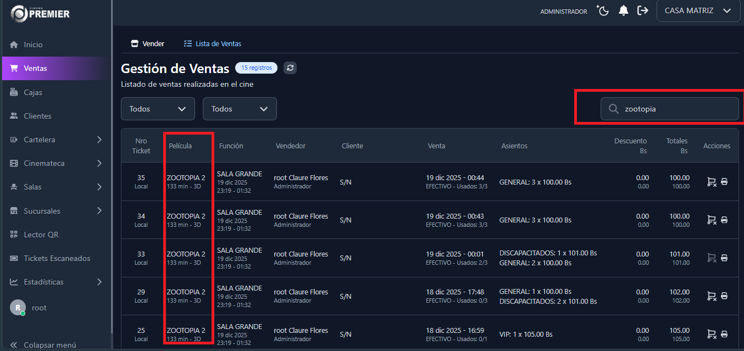
Task: Open the Lector QR page
Action: pos(41,235)
